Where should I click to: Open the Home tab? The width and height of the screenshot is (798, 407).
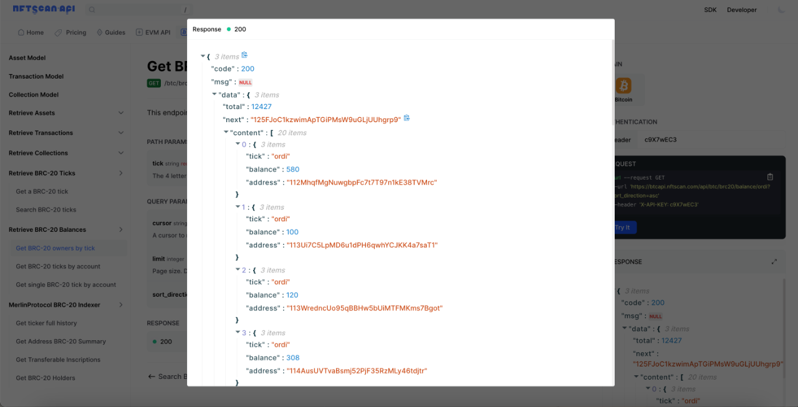(31, 32)
